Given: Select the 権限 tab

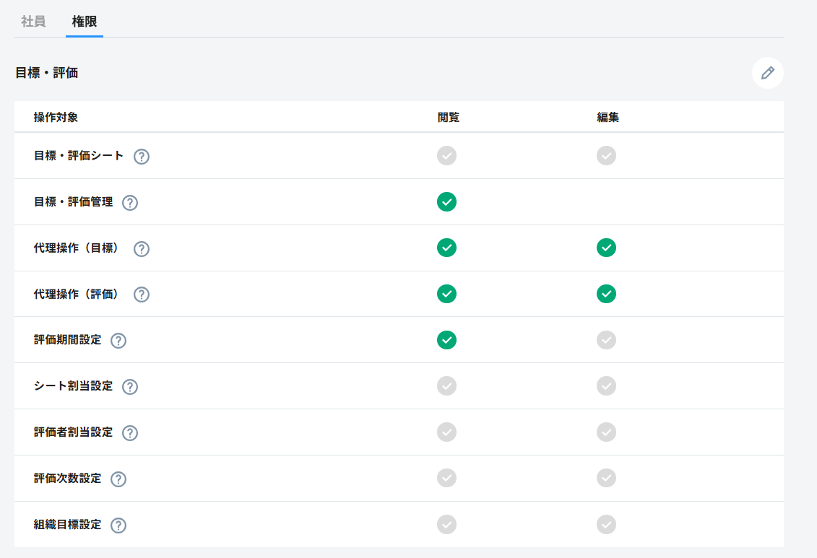Looking at the screenshot, I should (85, 22).
